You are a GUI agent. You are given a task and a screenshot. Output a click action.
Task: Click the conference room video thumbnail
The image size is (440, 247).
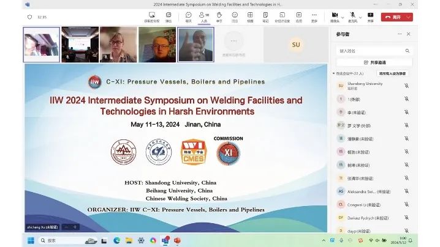coord(80,45)
